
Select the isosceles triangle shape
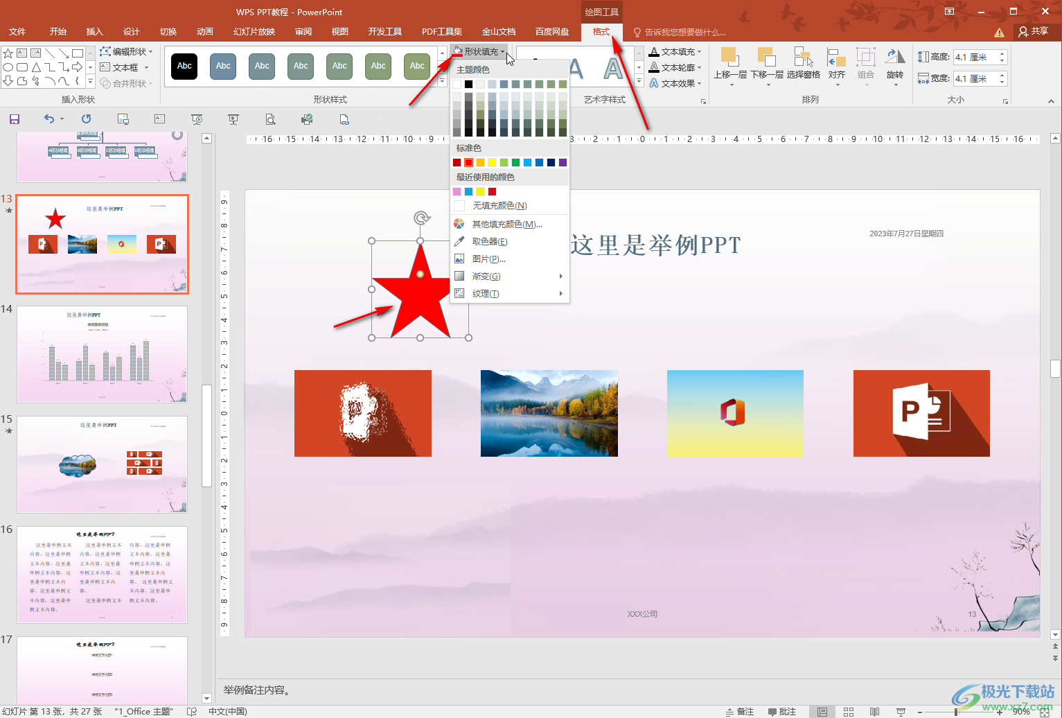[x=36, y=67]
